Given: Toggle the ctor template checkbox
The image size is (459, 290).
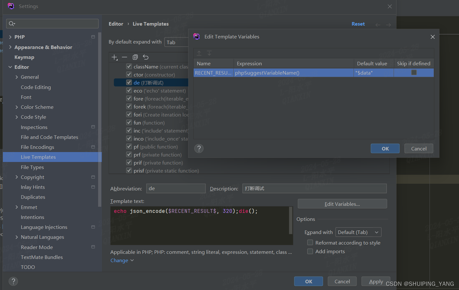Looking at the screenshot, I should click(x=129, y=74).
